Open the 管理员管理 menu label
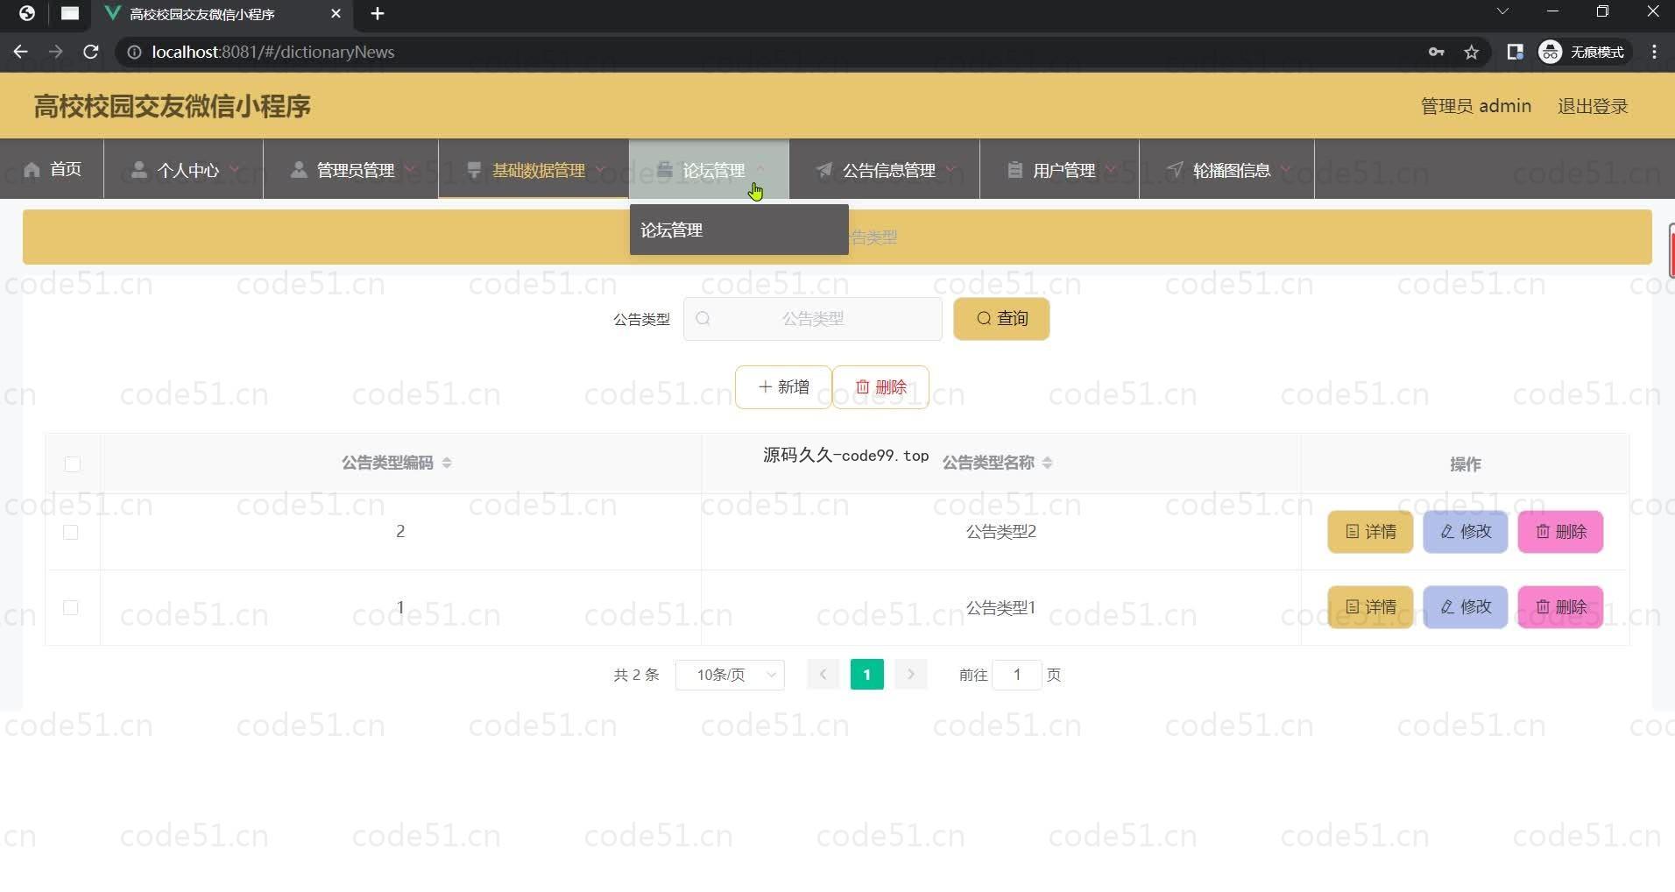1675x892 pixels. tap(355, 170)
